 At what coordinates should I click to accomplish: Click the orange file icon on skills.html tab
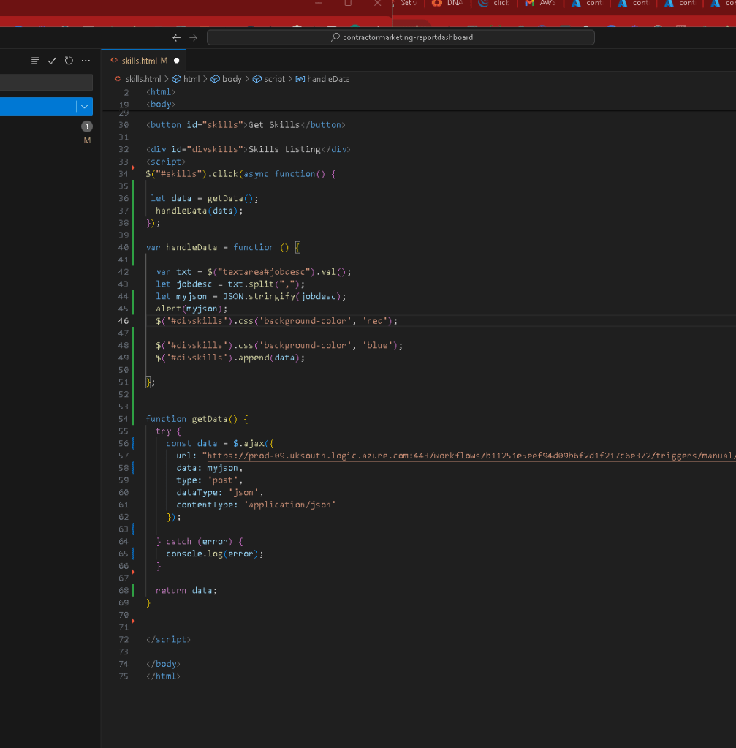coord(114,61)
